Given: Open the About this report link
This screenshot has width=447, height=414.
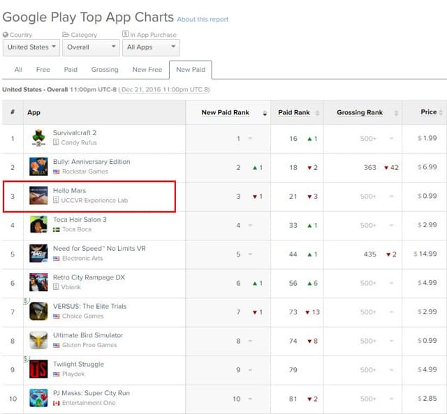Looking at the screenshot, I should 203,20.
